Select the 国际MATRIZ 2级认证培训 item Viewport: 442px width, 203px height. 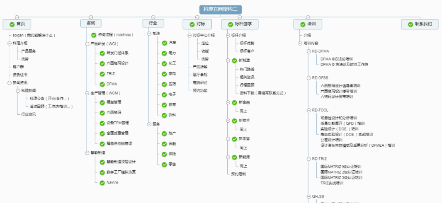coord(341,172)
